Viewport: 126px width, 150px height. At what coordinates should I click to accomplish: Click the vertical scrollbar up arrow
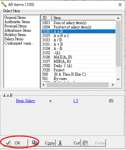(x=118, y=18)
